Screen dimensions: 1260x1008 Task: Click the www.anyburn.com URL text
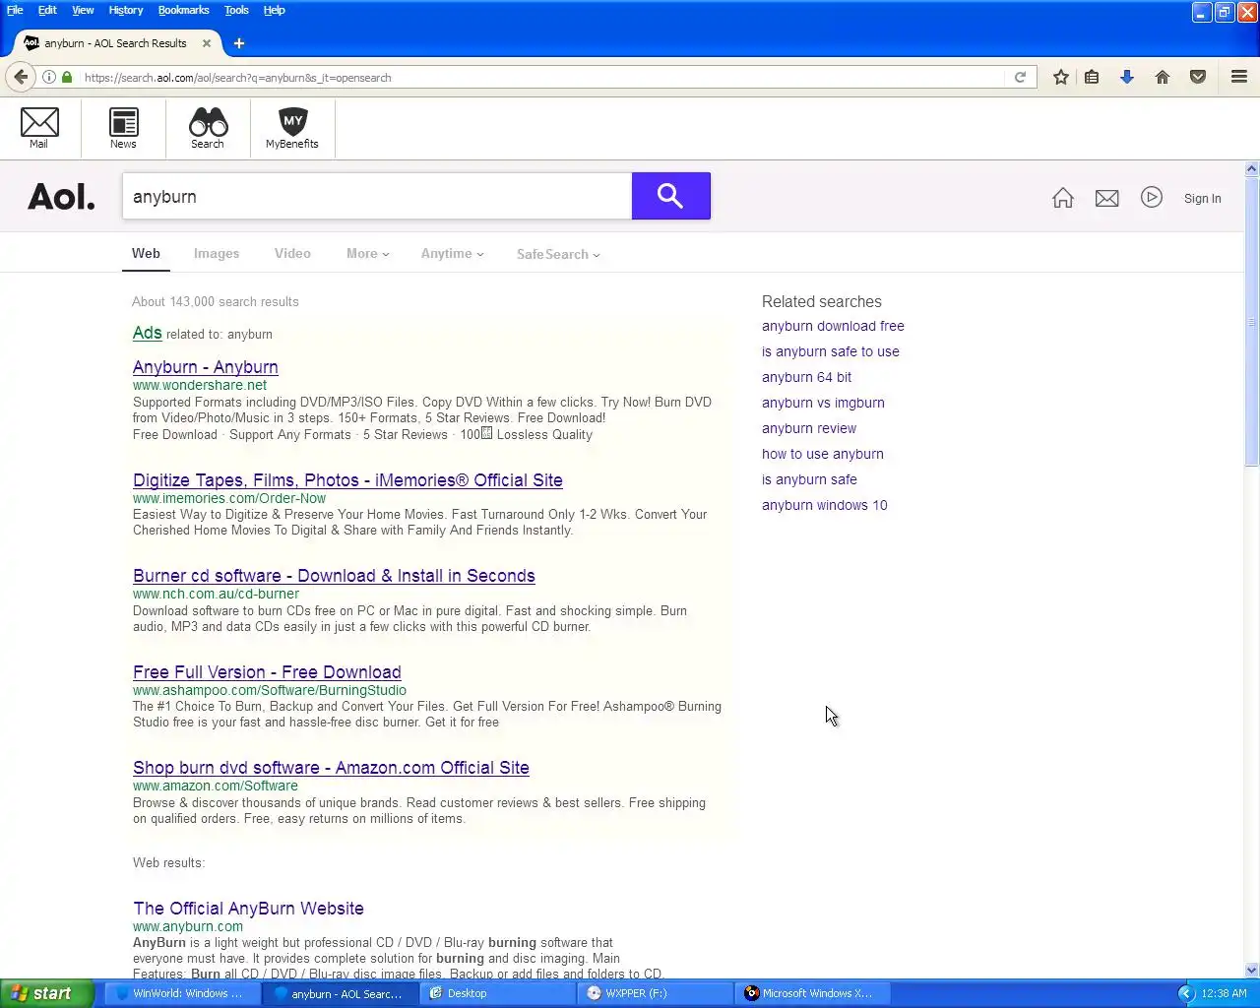[188, 926]
